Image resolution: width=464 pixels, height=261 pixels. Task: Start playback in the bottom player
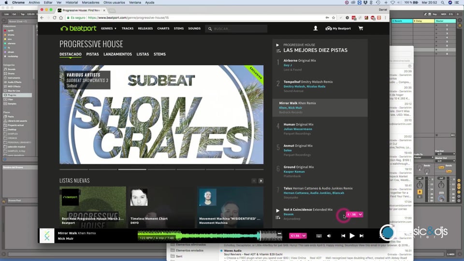(x=352, y=236)
